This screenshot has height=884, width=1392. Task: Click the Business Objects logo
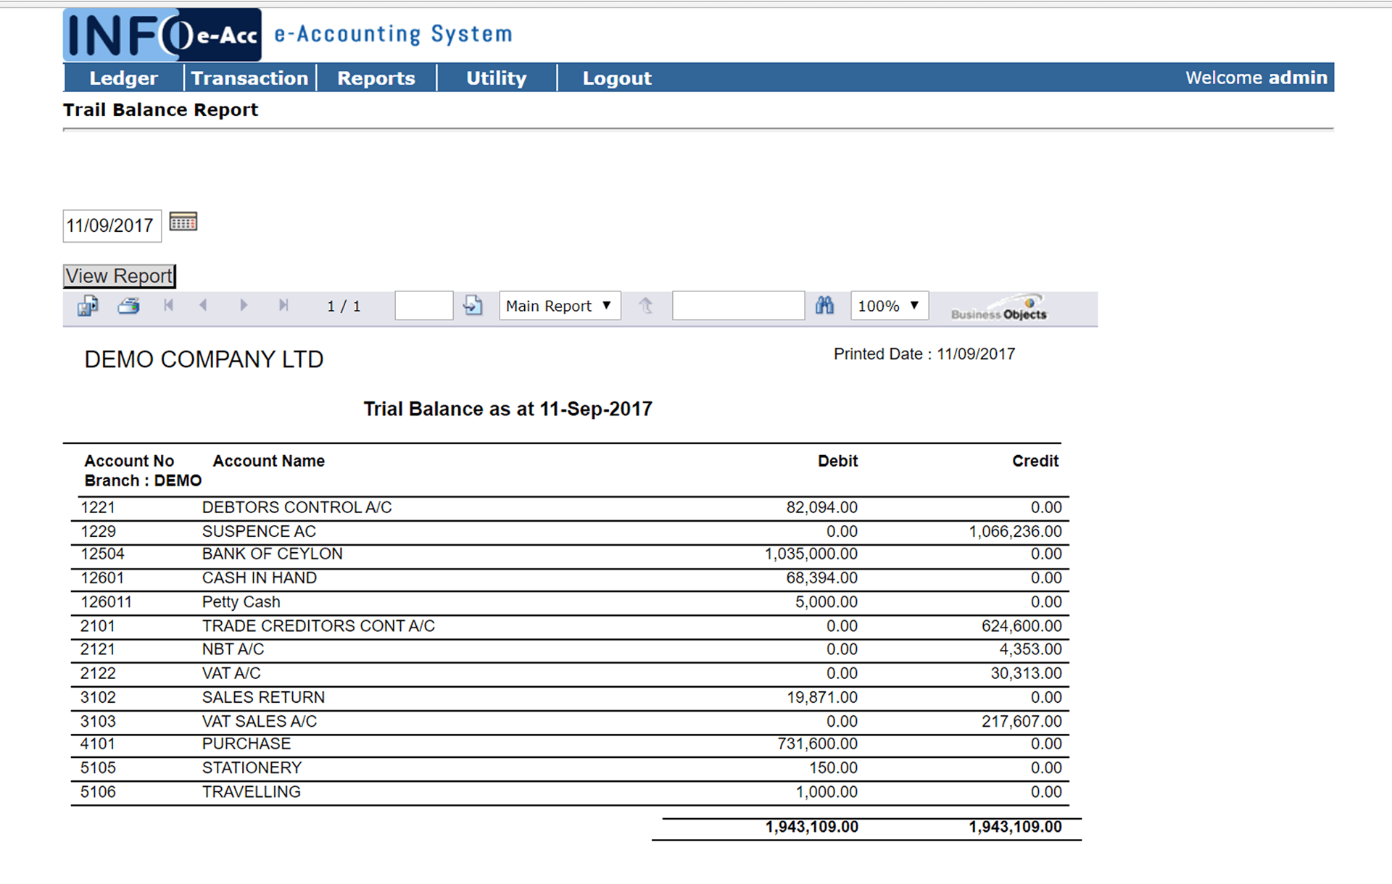pyautogui.click(x=998, y=308)
